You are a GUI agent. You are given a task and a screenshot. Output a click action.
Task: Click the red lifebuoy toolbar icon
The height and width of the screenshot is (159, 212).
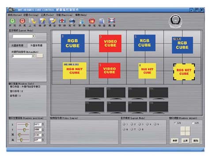tap(62, 21)
